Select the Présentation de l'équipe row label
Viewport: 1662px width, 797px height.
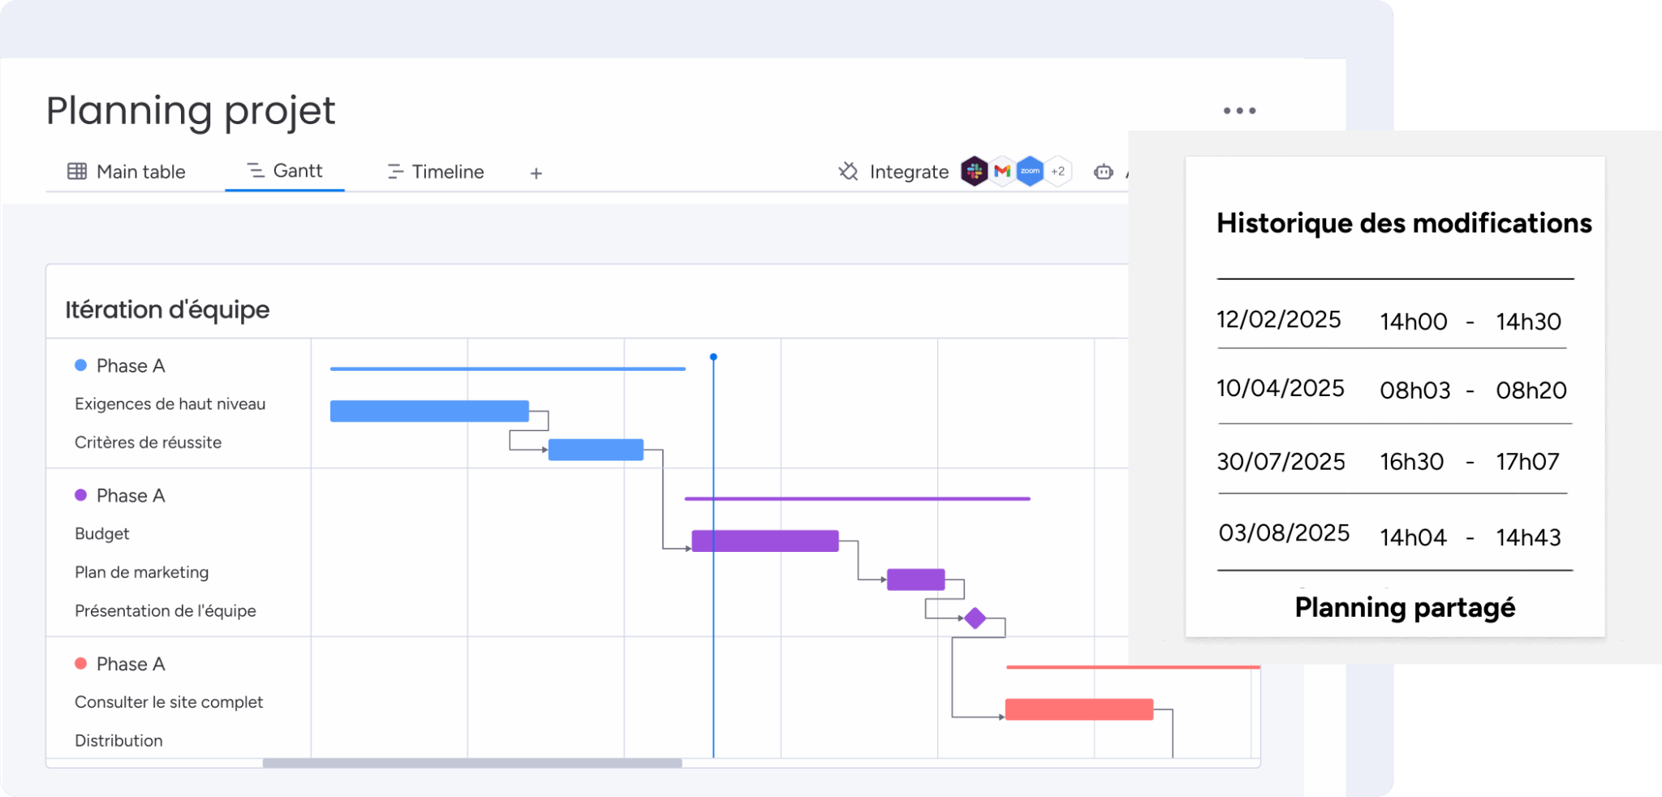click(x=165, y=610)
